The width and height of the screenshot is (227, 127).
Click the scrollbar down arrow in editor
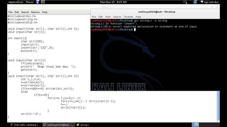(218, 121)
